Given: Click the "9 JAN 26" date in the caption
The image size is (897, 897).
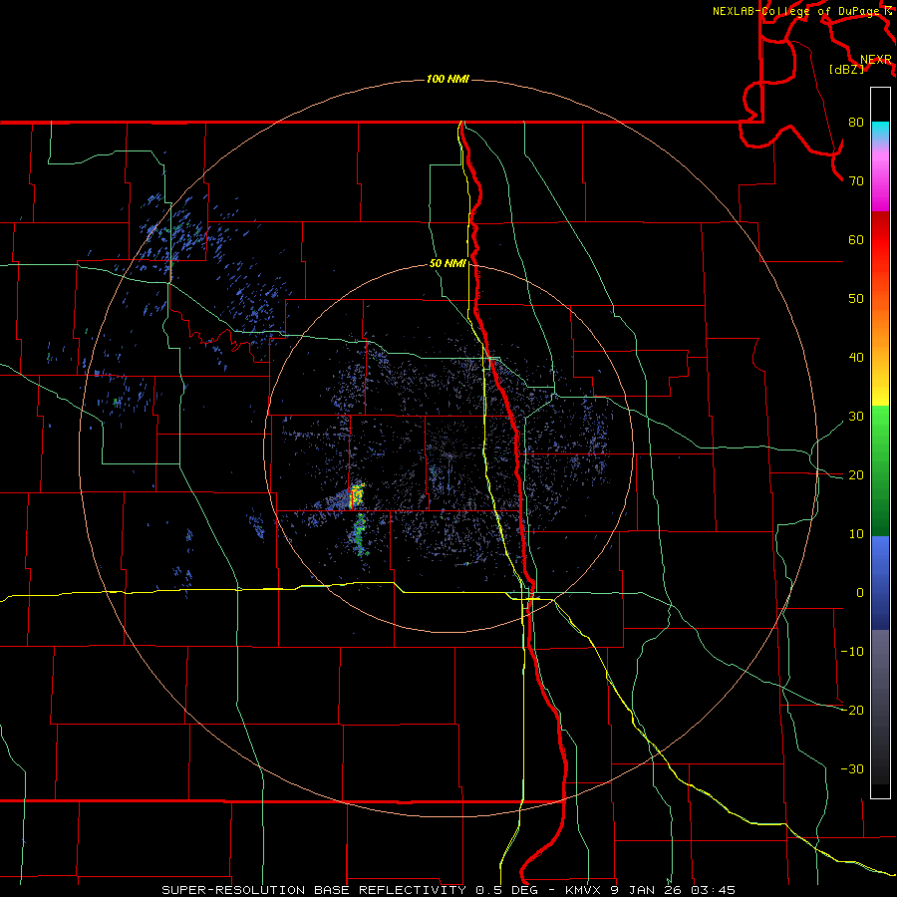Looking at the screenshot, I should [647, 890].
